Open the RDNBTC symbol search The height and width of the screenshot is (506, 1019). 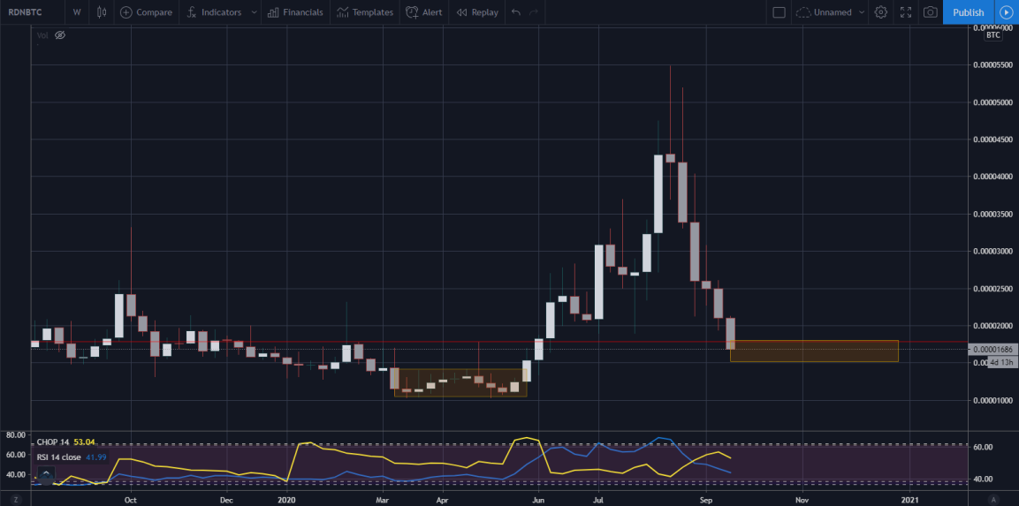click(25, 12)
